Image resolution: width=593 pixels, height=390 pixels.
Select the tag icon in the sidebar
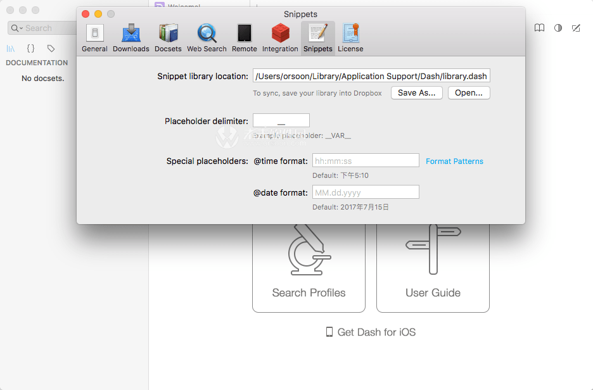click(51, 48)
